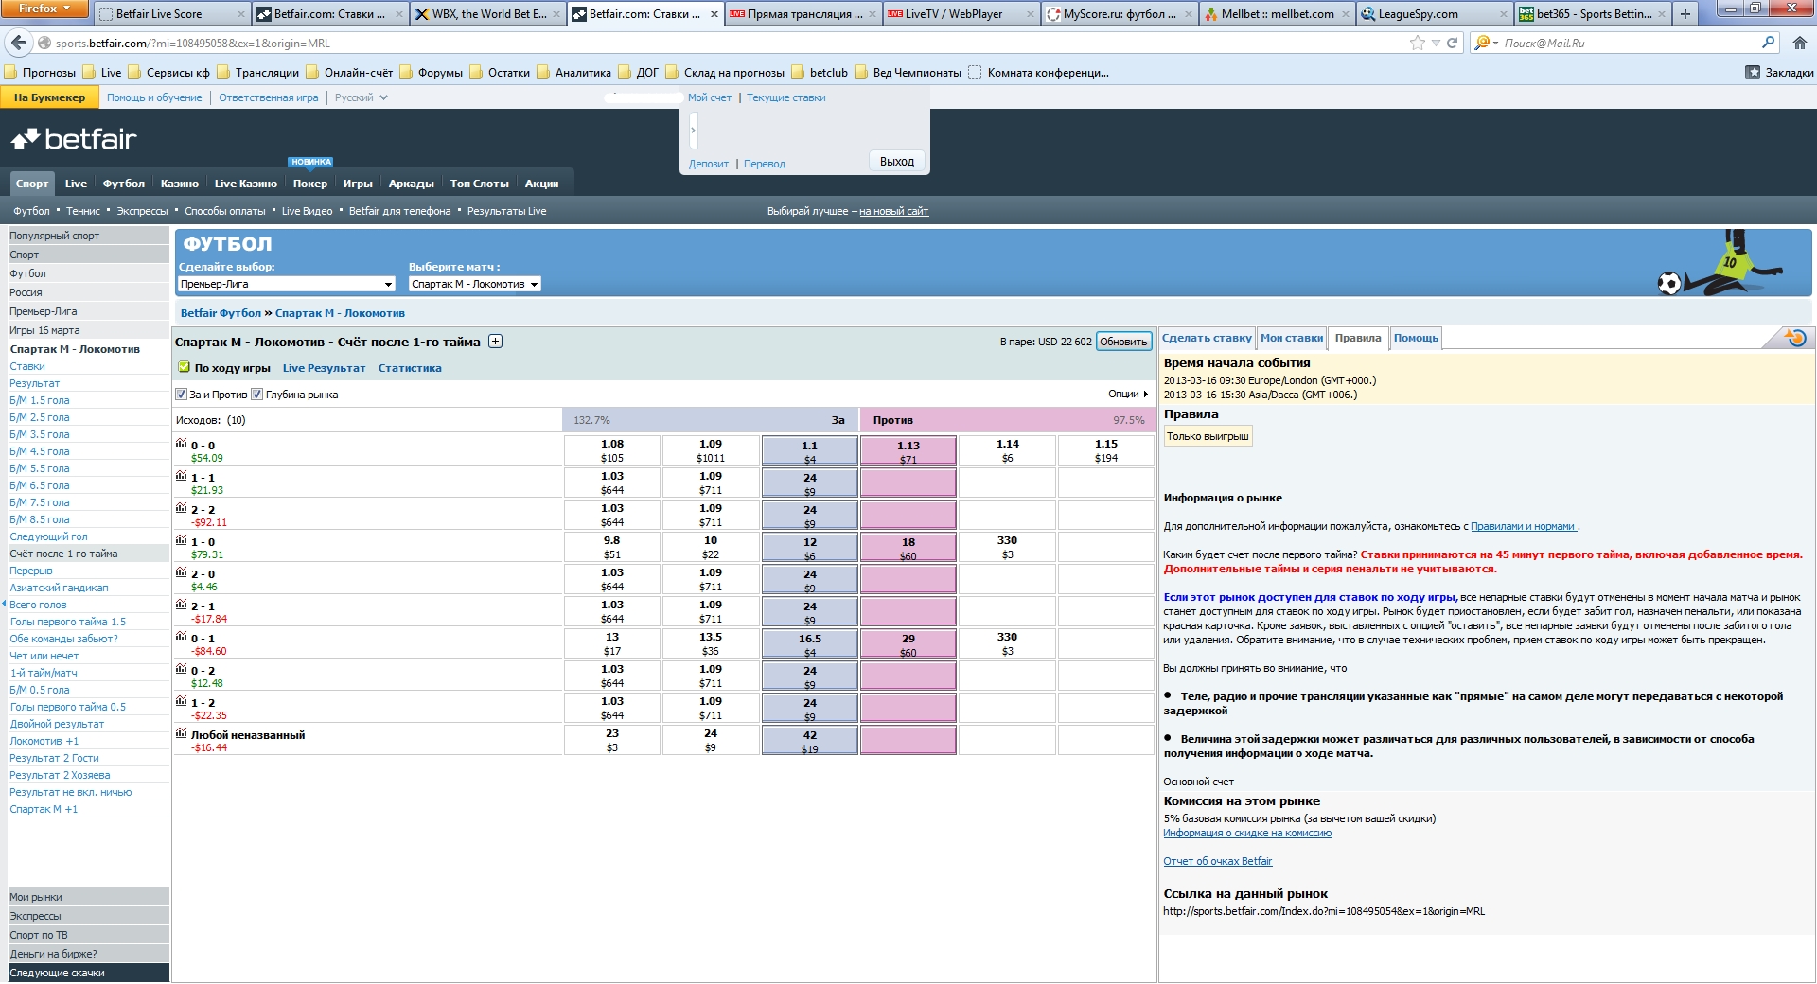Click the Обновить button
The image size is (1817, 984).
tap(1123, 343)
